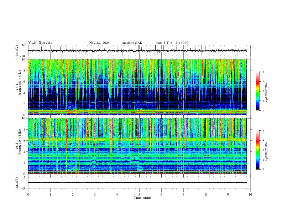Click the 'station=GAK' label
The height and width of the screenshot is (218, 282).
tap(132, 43)
